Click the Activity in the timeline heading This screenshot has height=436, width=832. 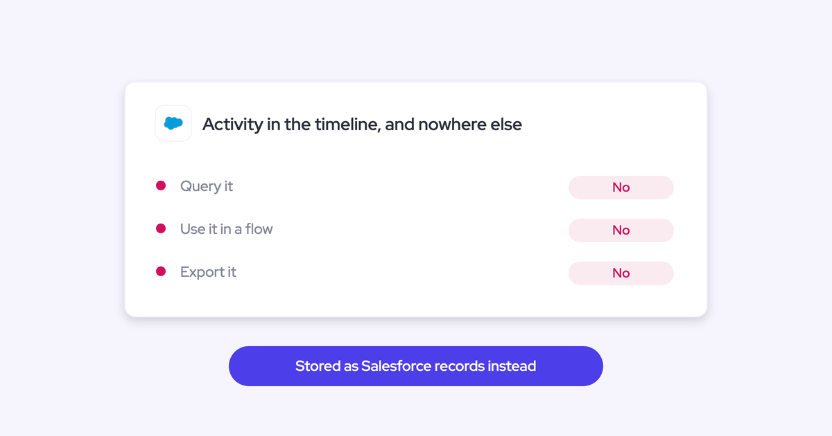tap(362, 125)
